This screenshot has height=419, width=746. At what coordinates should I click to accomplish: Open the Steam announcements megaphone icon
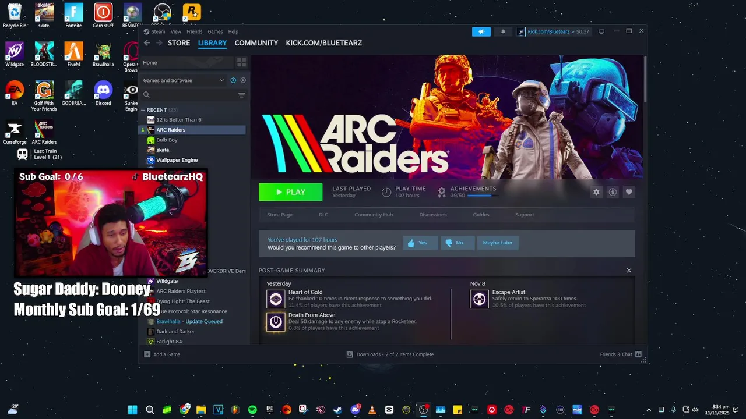click(481, 31)
